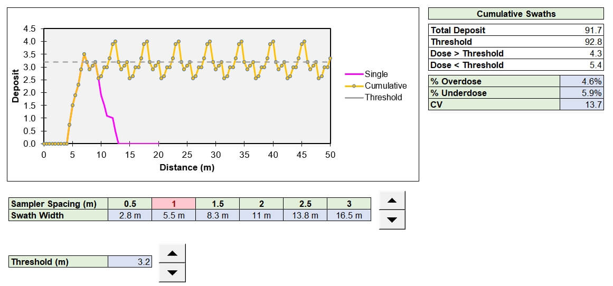Click the Threshold legend entry in chart
The height and width of the screenshot is (286, 613).
tap(383, 98)
